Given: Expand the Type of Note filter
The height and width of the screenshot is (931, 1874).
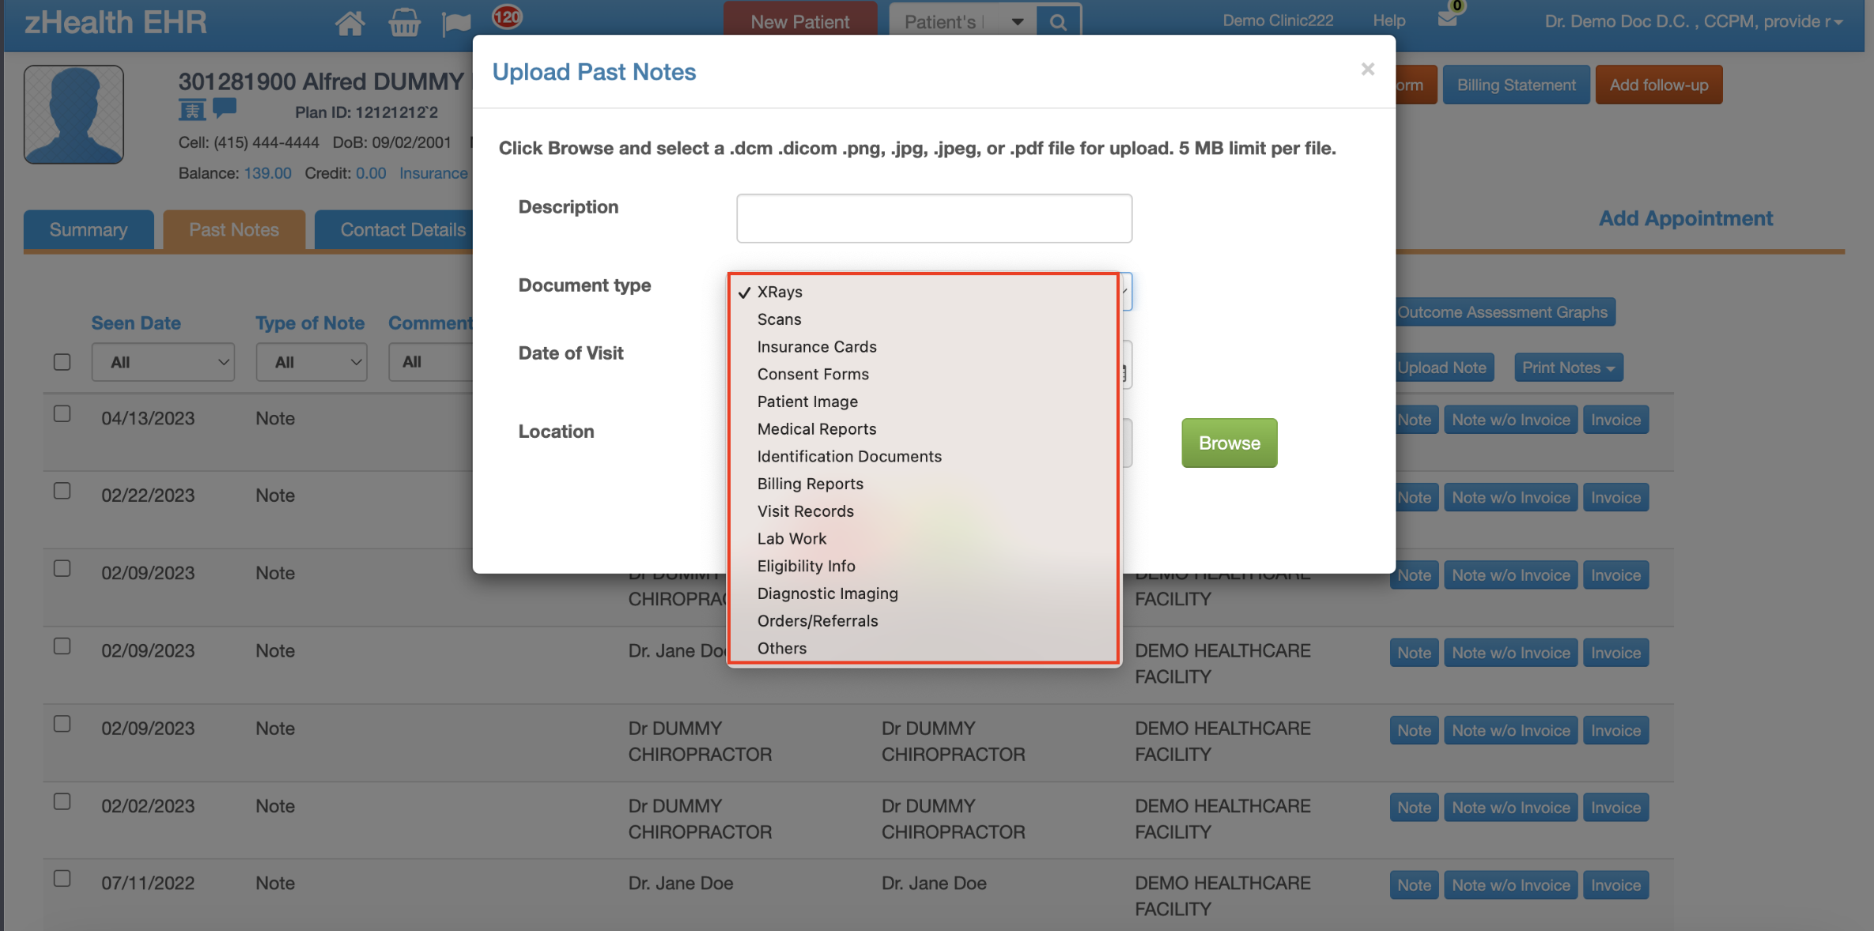Looking at the screenshot, I should (x=311, y=362).
